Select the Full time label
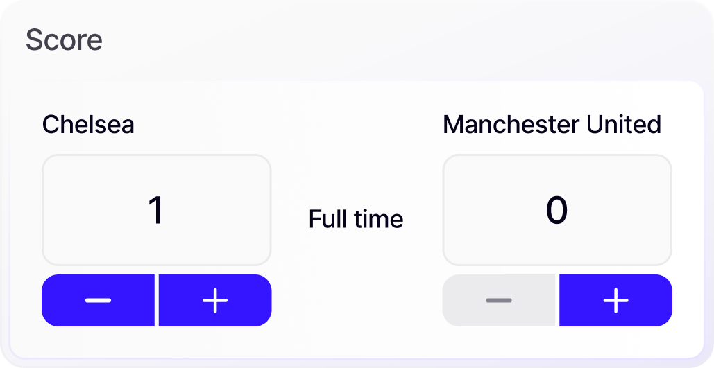714x368 pixels. pyautogui.click(x=356, y=219)
